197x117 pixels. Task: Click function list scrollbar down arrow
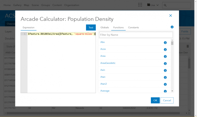click(x=172, y=91)
